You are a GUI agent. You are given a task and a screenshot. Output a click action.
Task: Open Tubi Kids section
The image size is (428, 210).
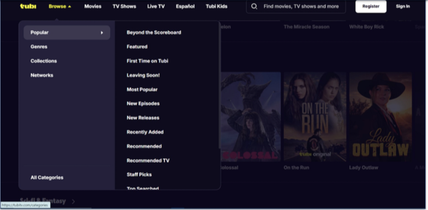tap(216, 6)
